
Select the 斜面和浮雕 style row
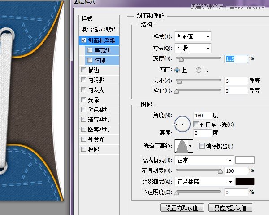(99, 40)
